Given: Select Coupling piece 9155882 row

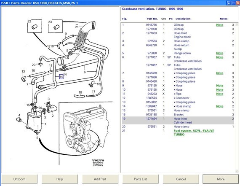Looking at the screenshot, I should pyautogui.click(x=178, y=102).
